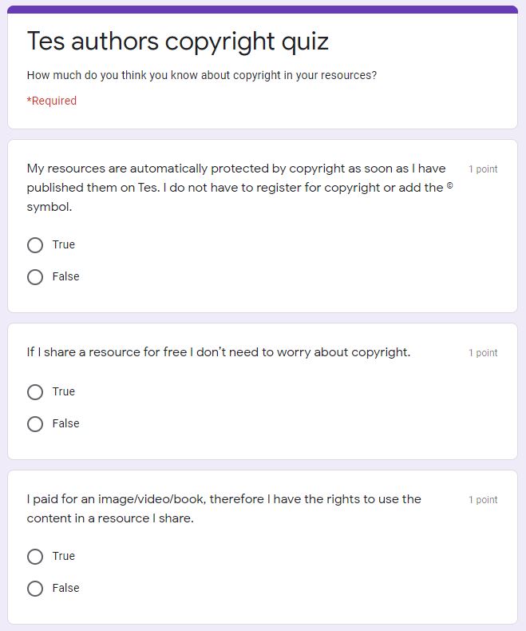Mark False for paid image/video/book question

35,589
